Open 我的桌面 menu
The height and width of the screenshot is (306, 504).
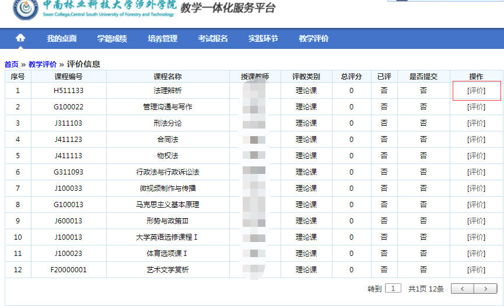pos(62,39)
